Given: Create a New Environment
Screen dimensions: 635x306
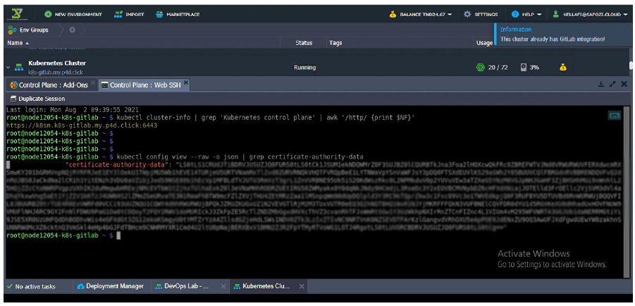Looking at the screenshot, I should pyautogui.click(x=73, y=15).
